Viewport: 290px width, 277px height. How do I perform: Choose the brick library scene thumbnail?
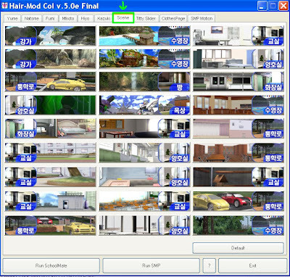click(239, 153)
